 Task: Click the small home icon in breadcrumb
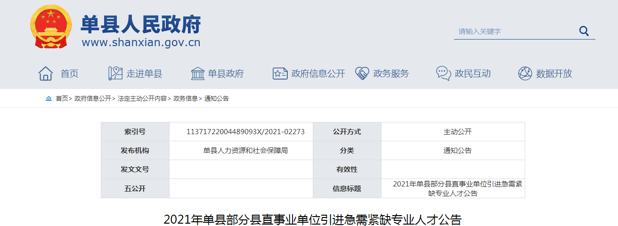[49, 99]
